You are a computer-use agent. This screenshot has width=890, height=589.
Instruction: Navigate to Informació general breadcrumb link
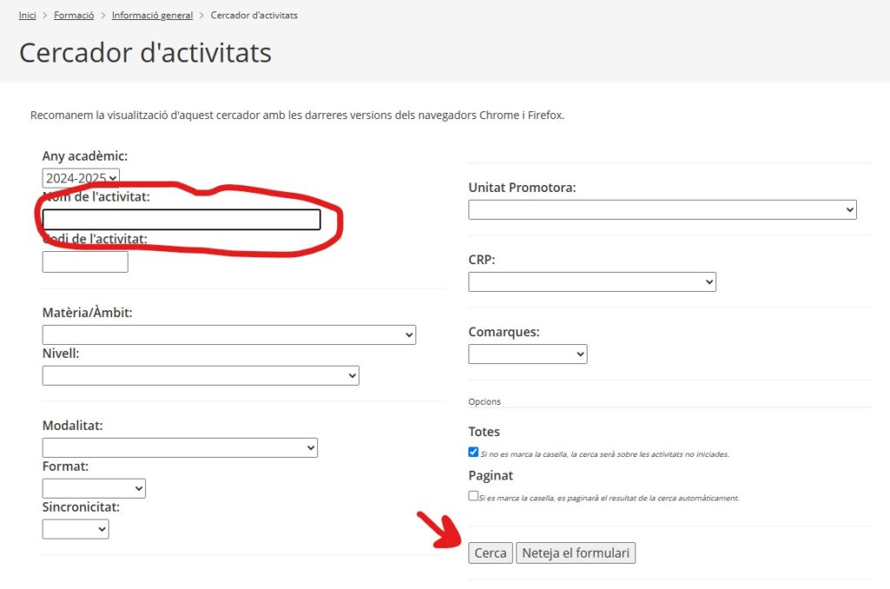pos(152,16)
